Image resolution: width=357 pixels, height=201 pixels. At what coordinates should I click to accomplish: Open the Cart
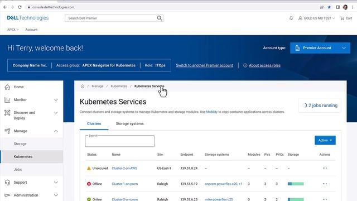[x=346, y=18]
